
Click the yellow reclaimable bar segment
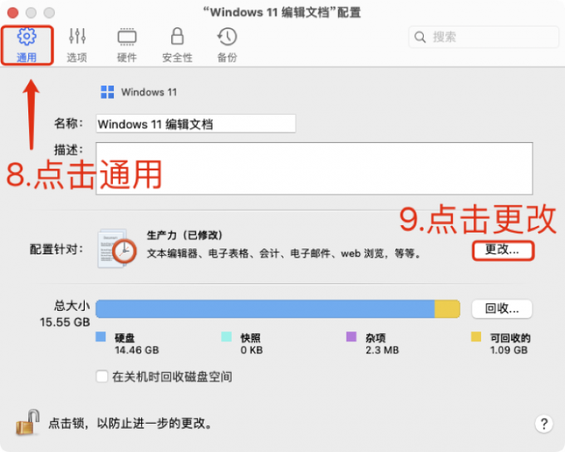point(447,309)
